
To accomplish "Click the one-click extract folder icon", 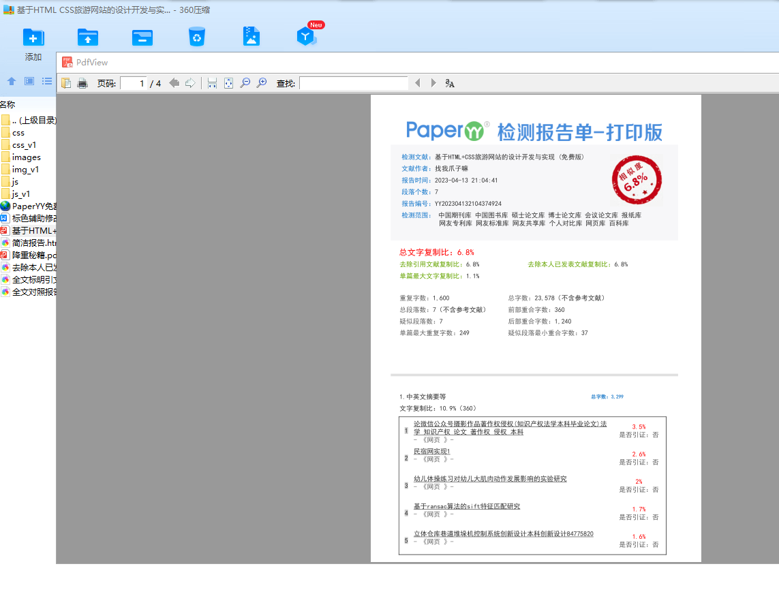I will 142,37.
